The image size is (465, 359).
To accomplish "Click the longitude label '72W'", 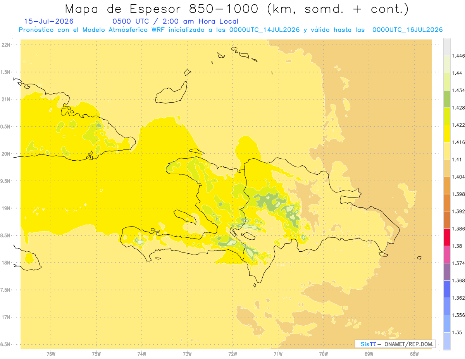I will pyautogui.click(x=232, y=354).
